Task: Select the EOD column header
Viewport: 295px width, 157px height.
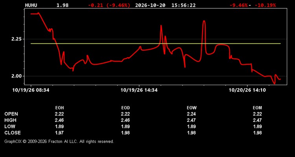Action: coord(125,108)
